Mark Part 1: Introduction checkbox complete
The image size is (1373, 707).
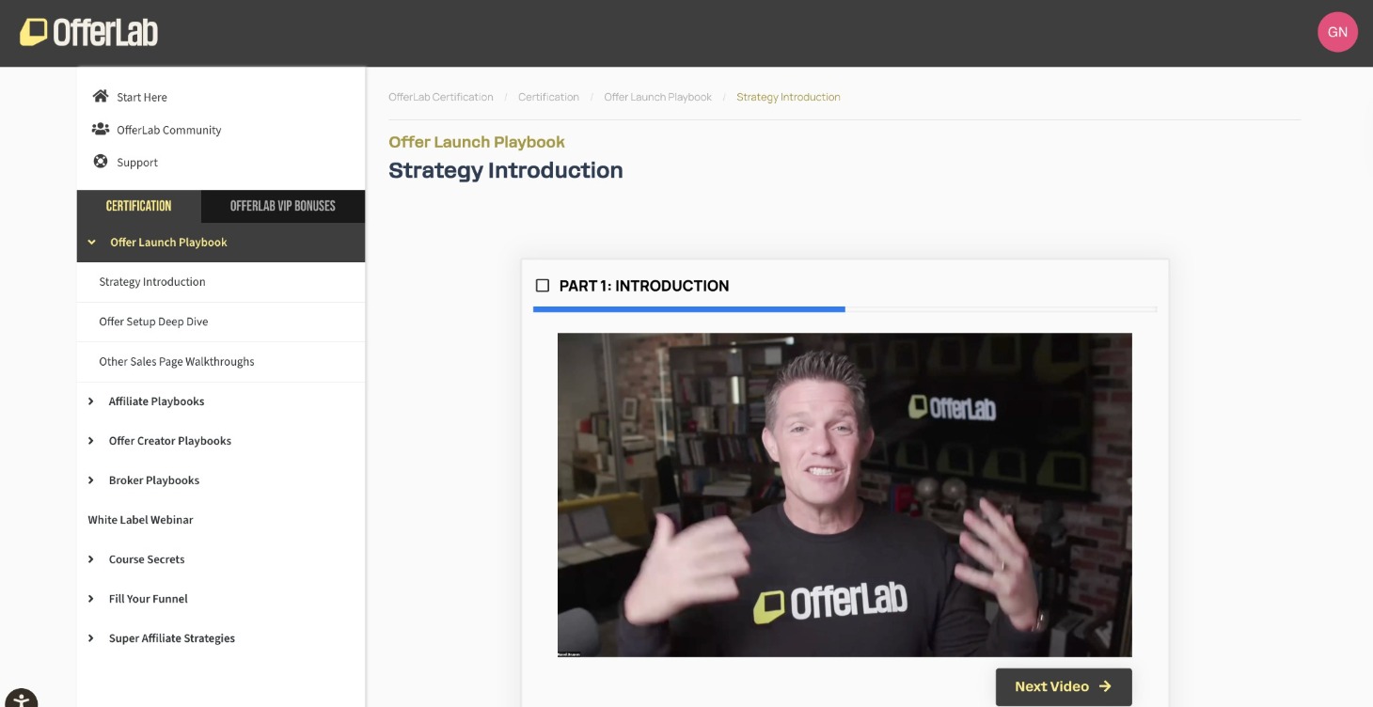(x=543, y=286)
